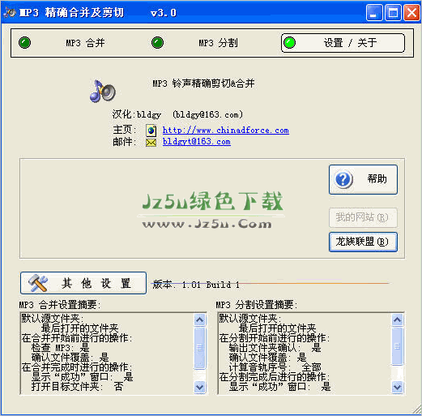The image size is (422, 416).
Task: Click the text 输出文件夹确认: 是
Action: pyautogui.click(x=275, y=348)
